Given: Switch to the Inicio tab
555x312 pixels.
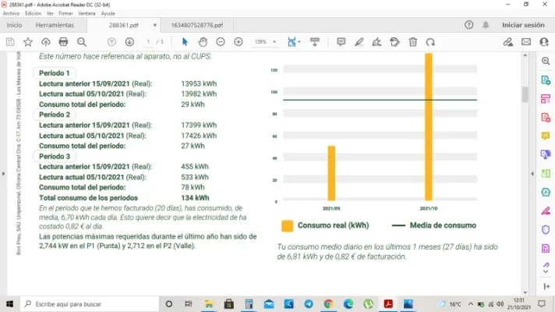Looking at the screenshot, I should tap(15, 25).
